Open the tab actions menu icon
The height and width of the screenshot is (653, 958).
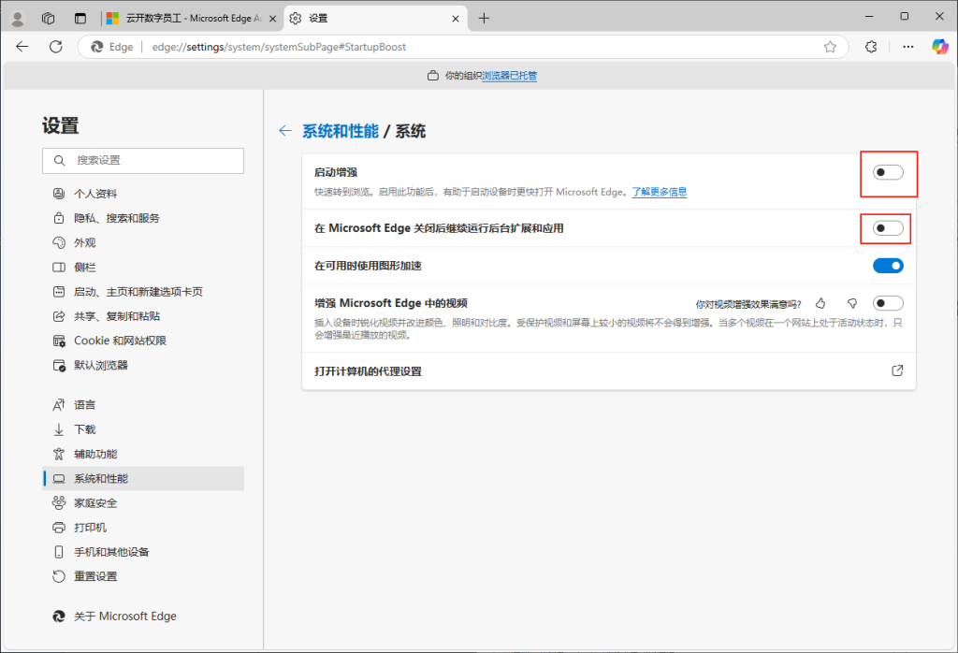click(x=80, y=19)
